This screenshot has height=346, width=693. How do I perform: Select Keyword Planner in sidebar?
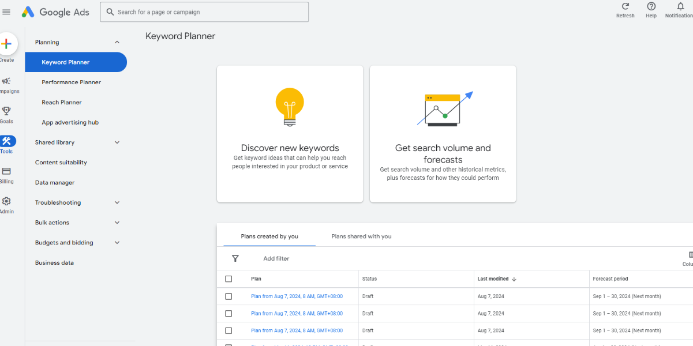(76, 62)
